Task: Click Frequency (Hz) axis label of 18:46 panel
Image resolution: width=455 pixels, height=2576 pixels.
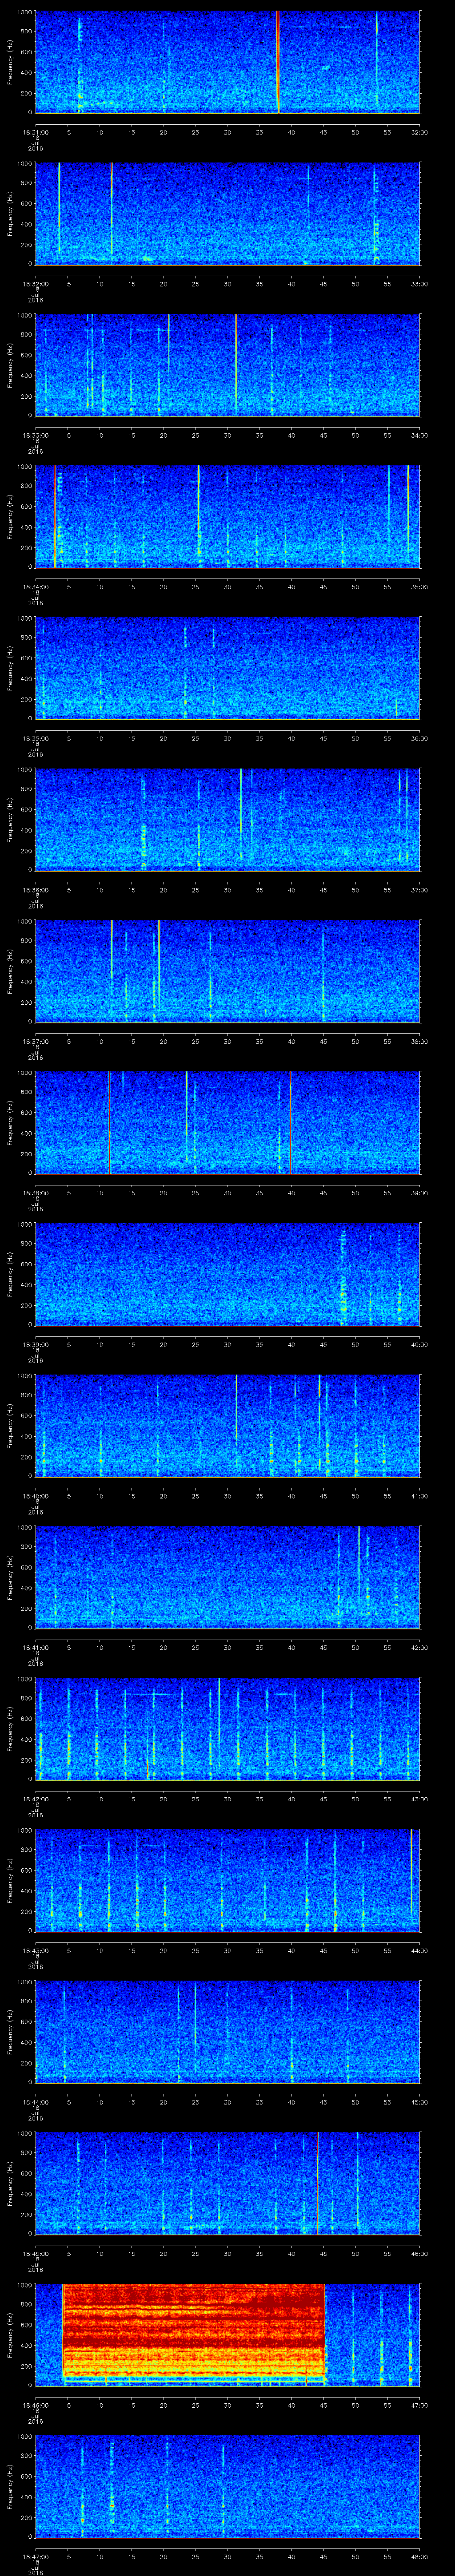Action: coord(10,2334)
